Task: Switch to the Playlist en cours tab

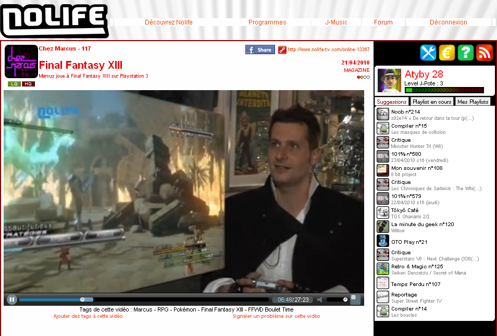Action: [x=432, y=102]
